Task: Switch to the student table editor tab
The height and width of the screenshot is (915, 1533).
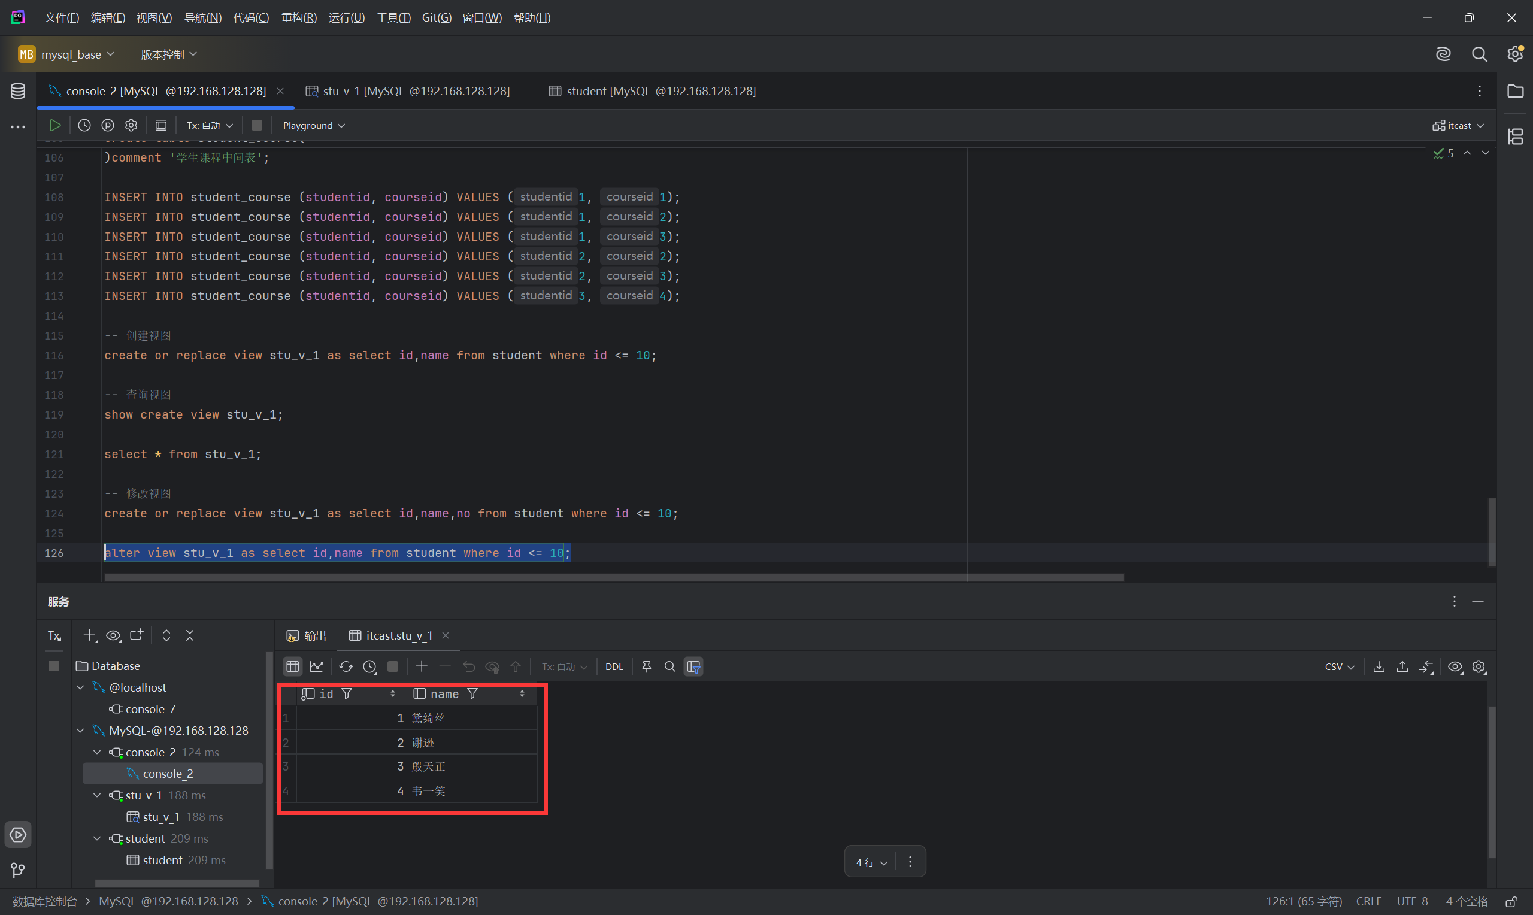Action: click(652, 91)
